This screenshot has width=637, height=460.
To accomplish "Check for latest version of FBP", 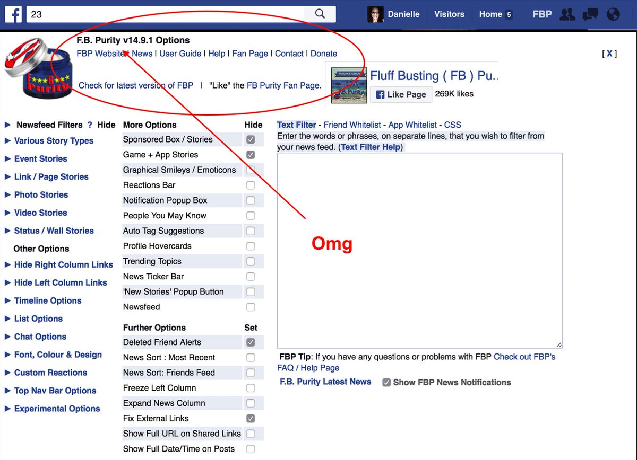I will 136,85.
